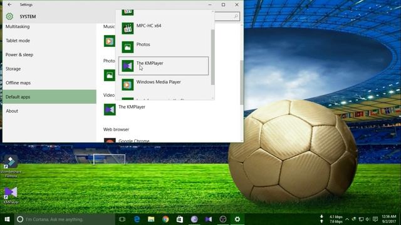Click the app picker list scrollbar
401x225 pixels.
tap(212, 57)
